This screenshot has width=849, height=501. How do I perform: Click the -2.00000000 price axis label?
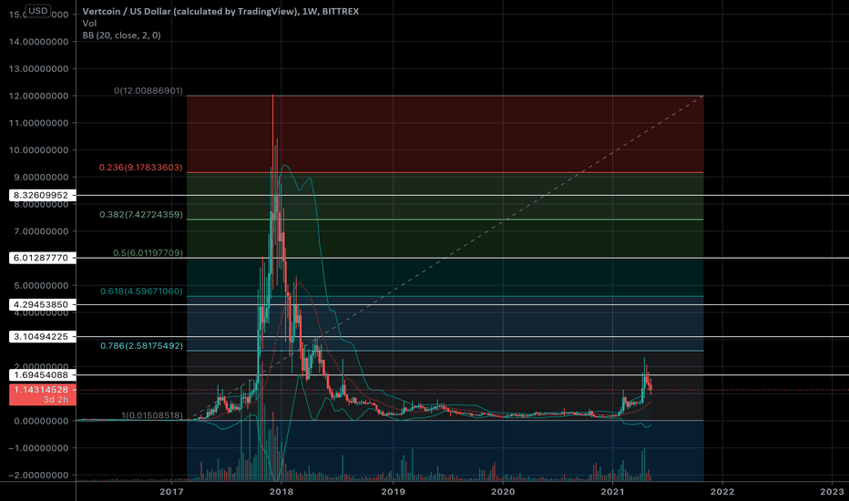coord(39,475)
